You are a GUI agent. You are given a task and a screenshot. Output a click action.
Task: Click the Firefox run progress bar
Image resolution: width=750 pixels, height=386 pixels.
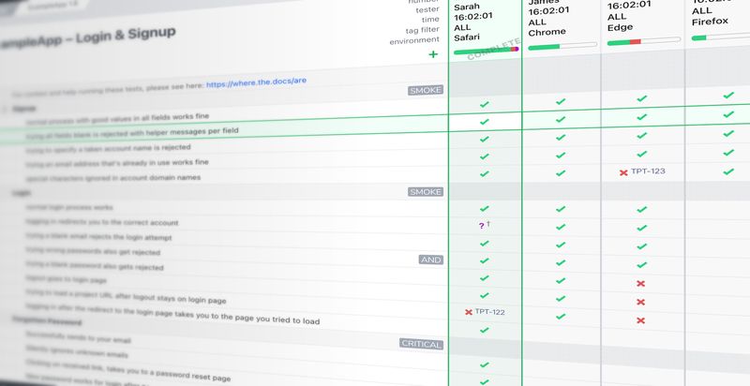(720, 37)
